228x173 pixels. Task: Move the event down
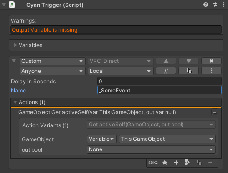[x=188, y=61]
